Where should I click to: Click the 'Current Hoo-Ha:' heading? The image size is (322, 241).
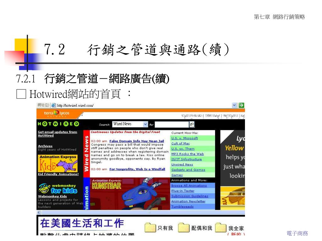coord(185,133)
